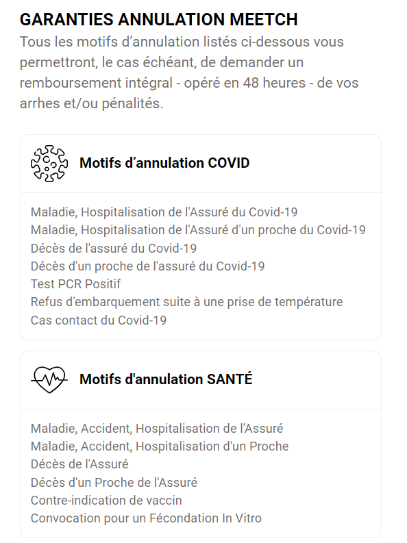The height and width of the screenshot is (543, 407).
Task: Click 'Décès d'un proche de l'assuré du Covid-19'
Action: pos(147,266)
